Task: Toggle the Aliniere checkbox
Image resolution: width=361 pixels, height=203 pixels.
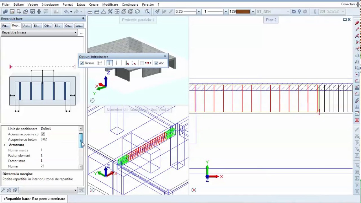Action: pyautogui.click(x=82, y=63)
